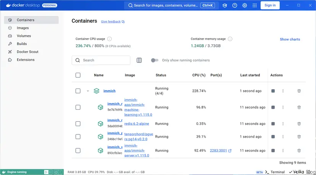Open the column chooser icon next to search
This screenshot has height=175, width=316.
click(x=139, y=60)
